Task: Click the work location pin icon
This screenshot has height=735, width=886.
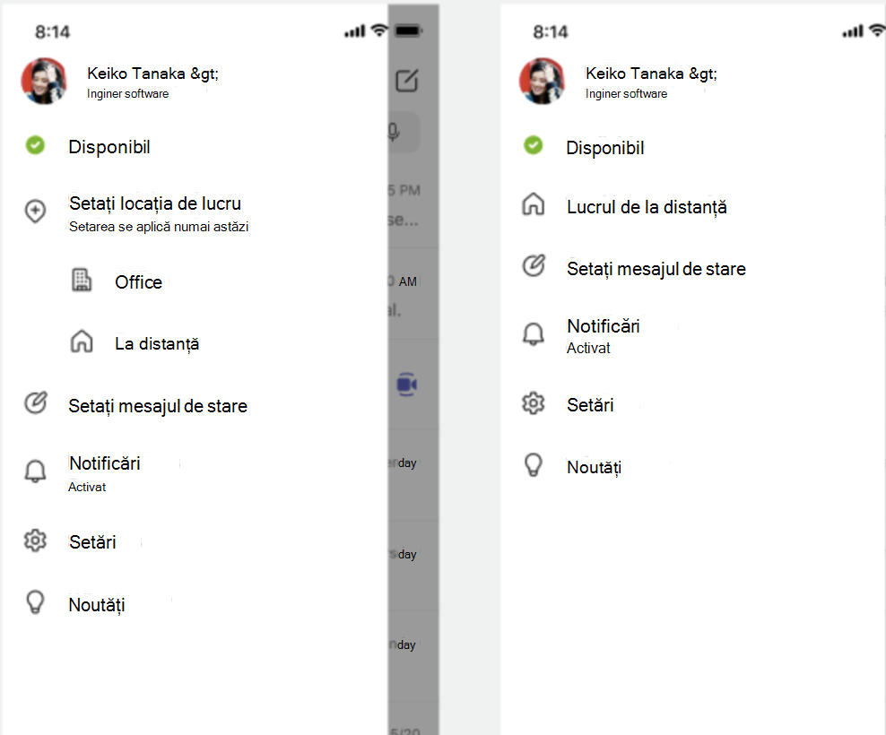Action: pyautogui.click(x=35, y=212)
